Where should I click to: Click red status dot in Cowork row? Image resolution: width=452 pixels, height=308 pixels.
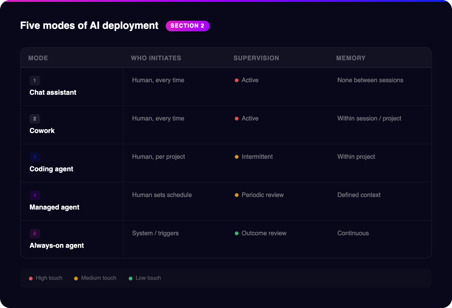coord(237,119)
